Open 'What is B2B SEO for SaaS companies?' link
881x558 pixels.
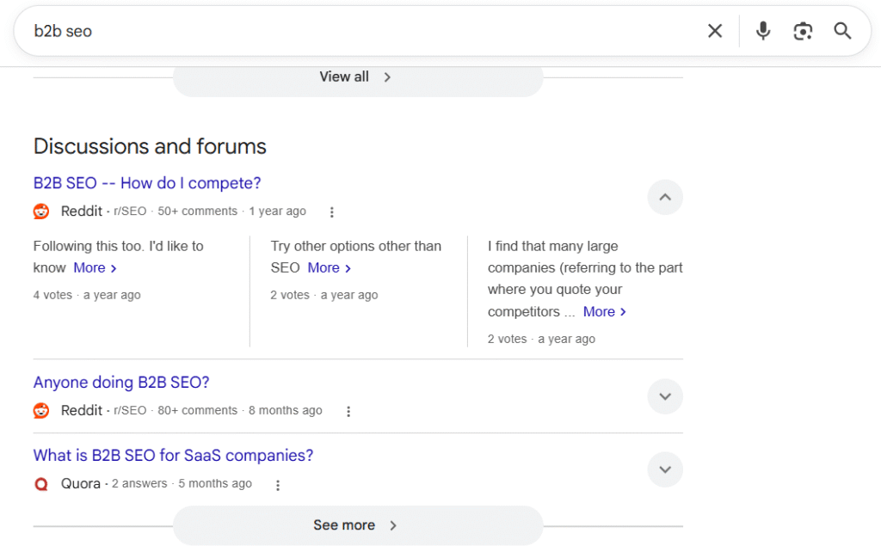tap(173, 456)
